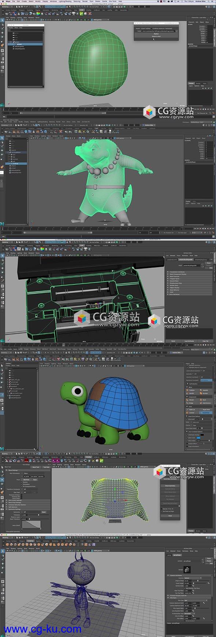Toggle the Orientation checkbox under Pivot in Tool Settings

point(21,484)
